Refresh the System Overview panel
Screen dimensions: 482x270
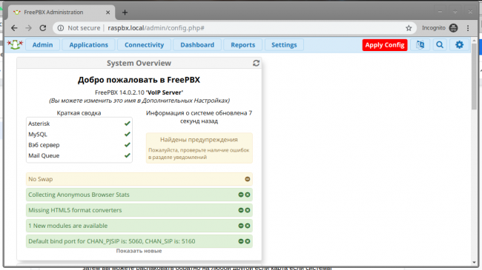256,63
